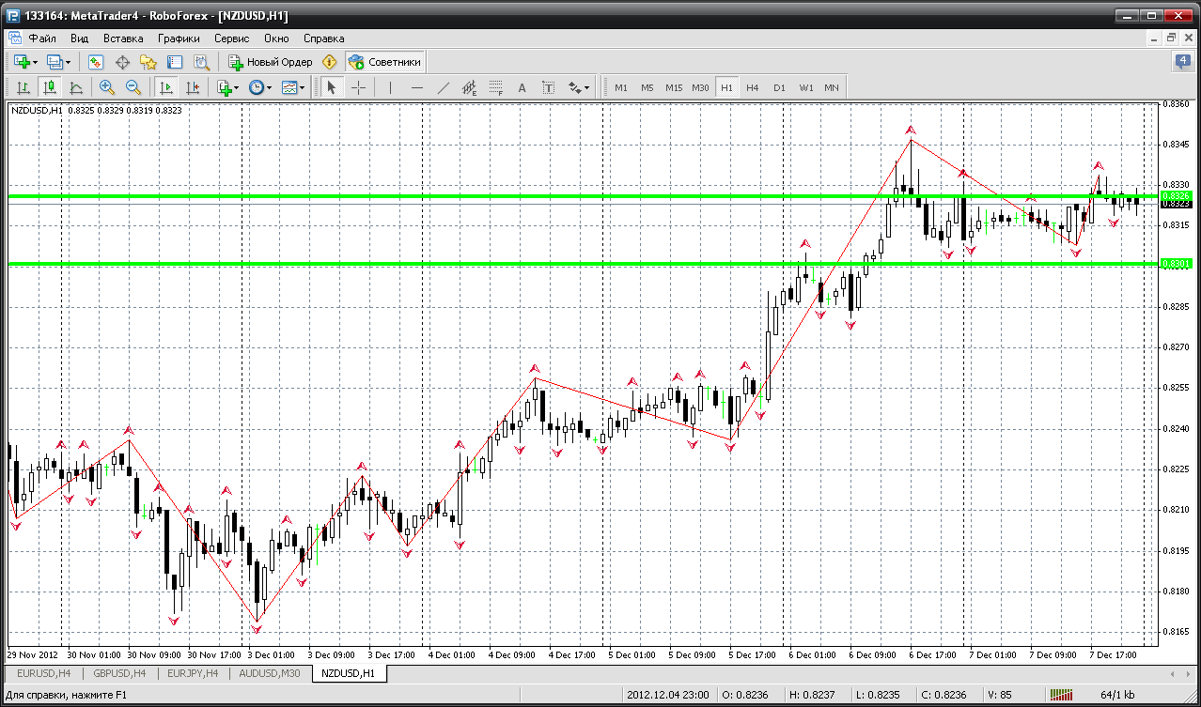Zoom in on the chart
The image size is (1201, 707).
coord(106,87)
